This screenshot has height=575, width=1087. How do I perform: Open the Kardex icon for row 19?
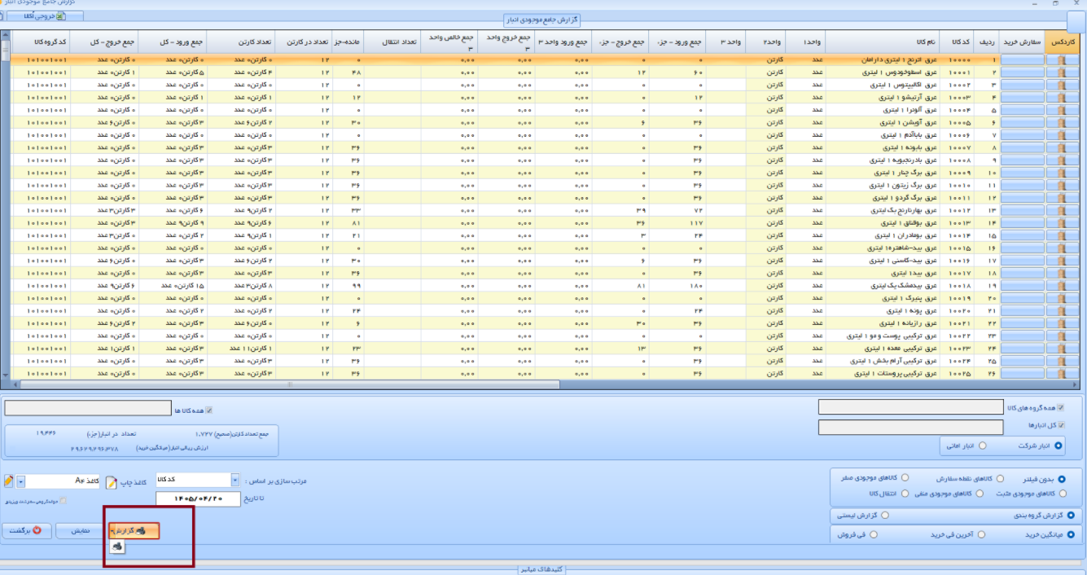point(1062,286)
